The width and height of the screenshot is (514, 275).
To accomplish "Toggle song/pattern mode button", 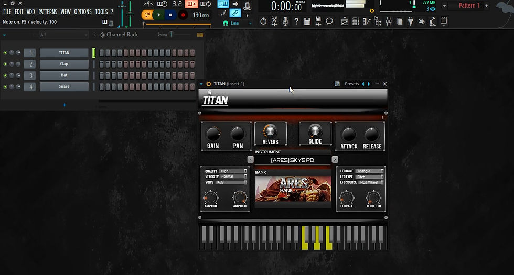I will point(147,15).
